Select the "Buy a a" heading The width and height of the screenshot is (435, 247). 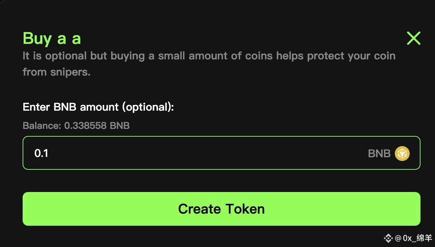52,38
